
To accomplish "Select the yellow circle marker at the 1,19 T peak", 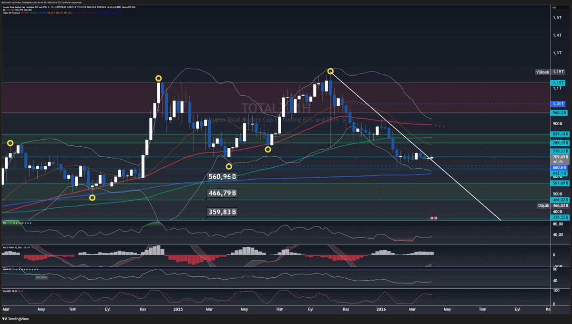I will (330, 71).
